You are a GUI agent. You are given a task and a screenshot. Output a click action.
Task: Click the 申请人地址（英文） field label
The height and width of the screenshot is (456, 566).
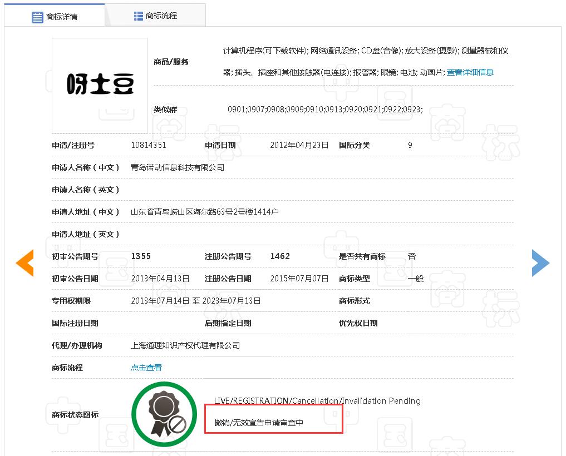tap(86, 234)
